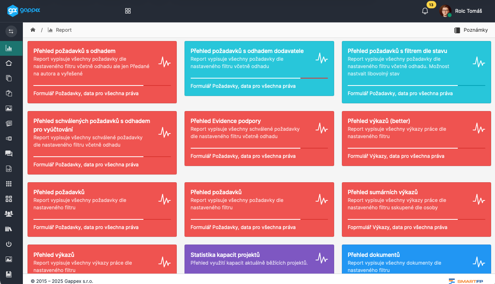Open the app grid in top bar
Screen dimensions: 495x284
coord(128,11)
